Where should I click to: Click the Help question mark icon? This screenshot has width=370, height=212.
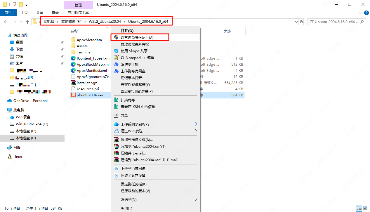coord(366,13)
